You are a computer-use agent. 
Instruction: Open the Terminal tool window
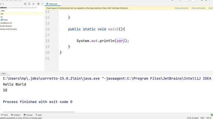coord(28,115)
